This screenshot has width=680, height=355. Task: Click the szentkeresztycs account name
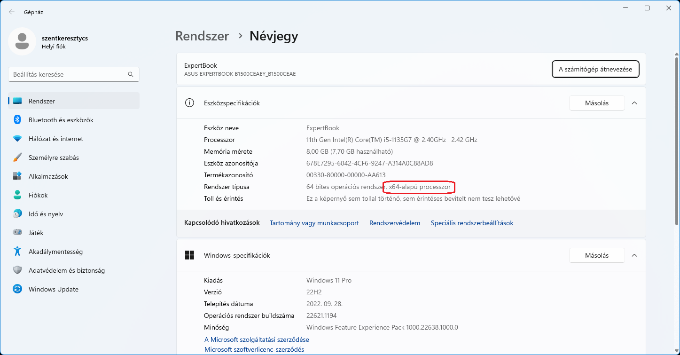65,38
